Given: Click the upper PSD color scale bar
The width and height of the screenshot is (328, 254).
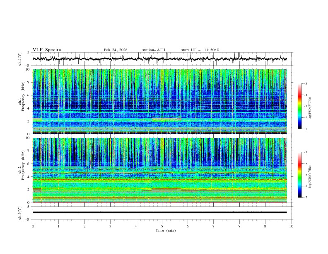Looking at the screenshot, I should tap(299, 106).
